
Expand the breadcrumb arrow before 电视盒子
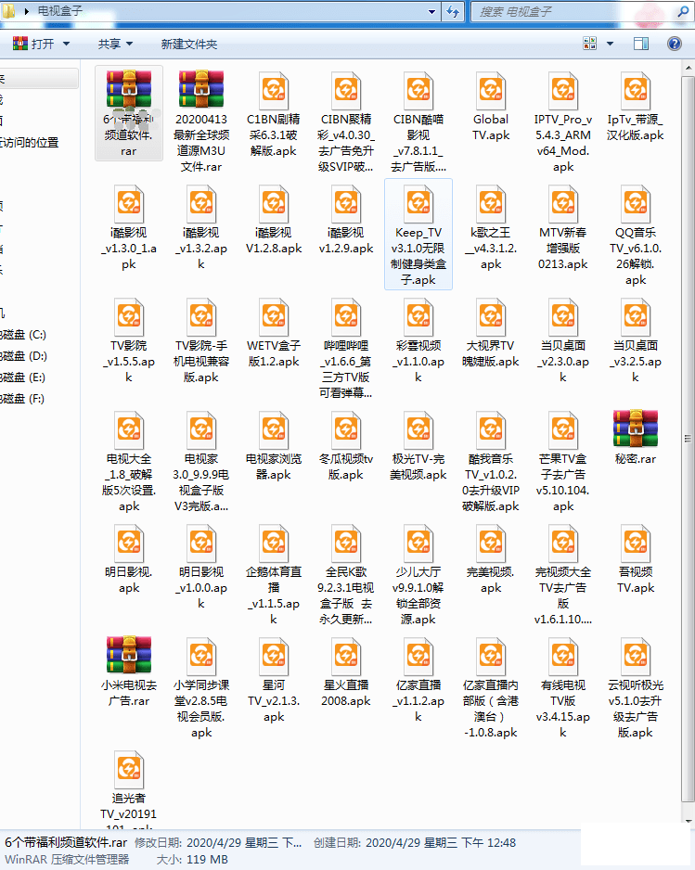click(x=26, y=11)
